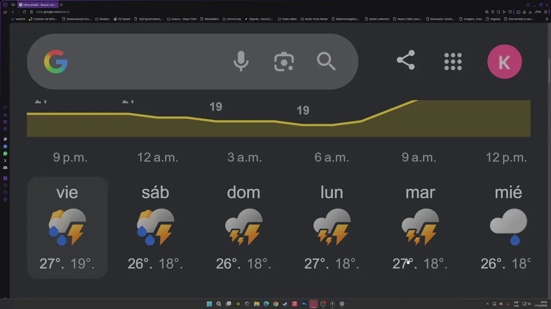This screenshot has height=309, width=551.
Task: Open a new browser tab
Action: pyautogui.click(x=61, y=5)
